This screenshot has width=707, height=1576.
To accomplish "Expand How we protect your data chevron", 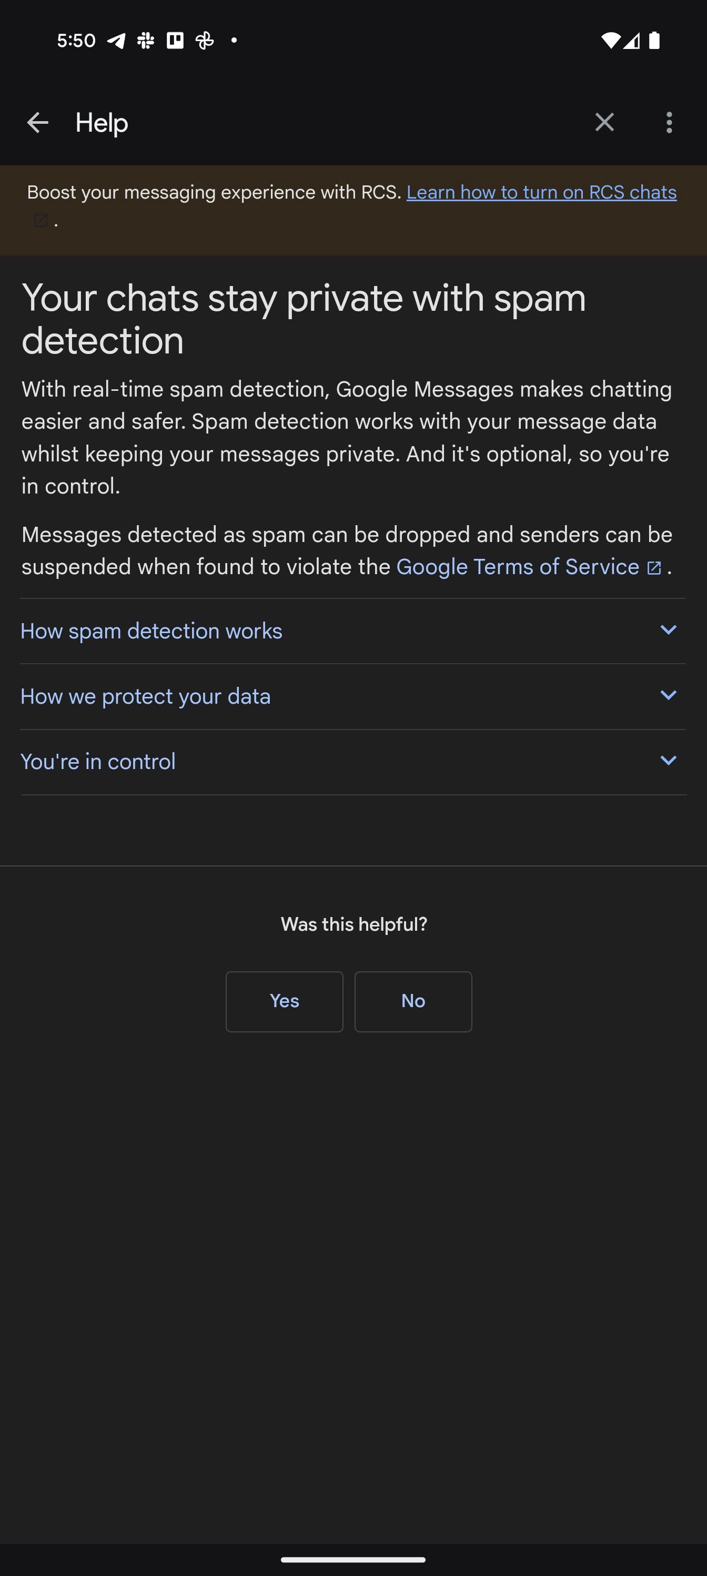I will tap(669, 695).
